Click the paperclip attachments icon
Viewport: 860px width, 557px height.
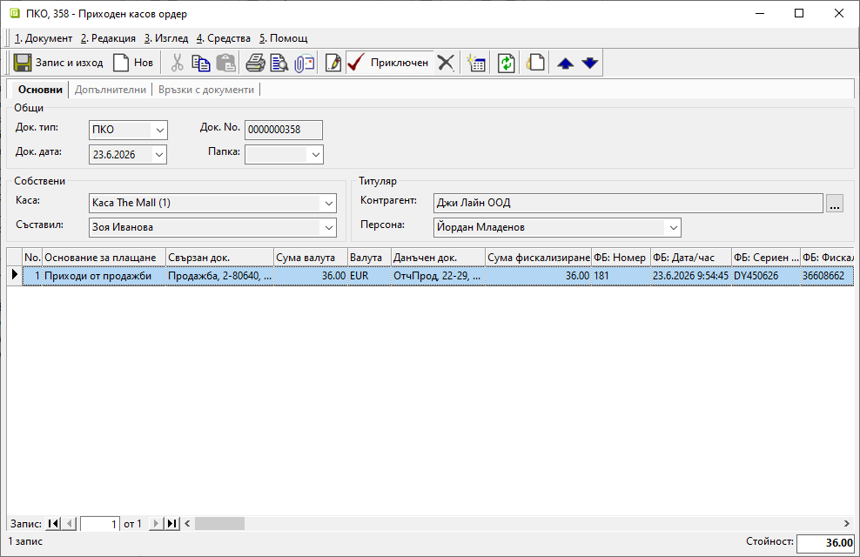pos(304,63)
